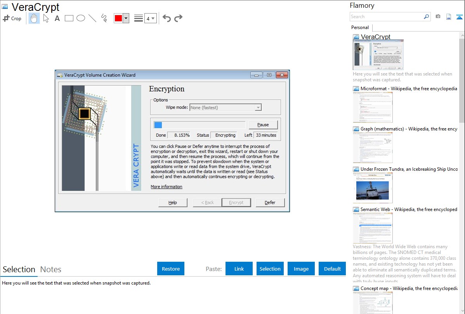Undo the last annotation
465x314 pixels.
167,18
